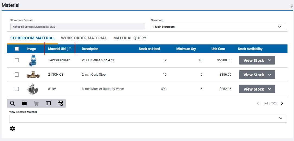
Task: Open the table settings icon with gear
Action: 60,103
